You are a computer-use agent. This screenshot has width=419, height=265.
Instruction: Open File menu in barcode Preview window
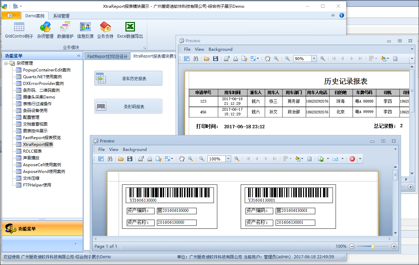[x=101, y=149]
